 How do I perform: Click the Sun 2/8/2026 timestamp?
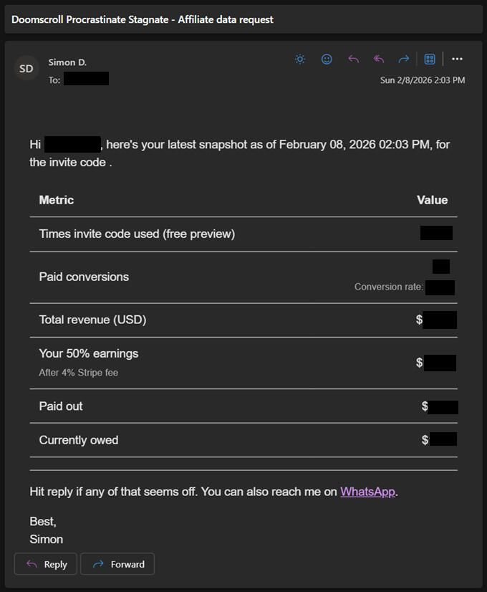[x=422, y=80]
